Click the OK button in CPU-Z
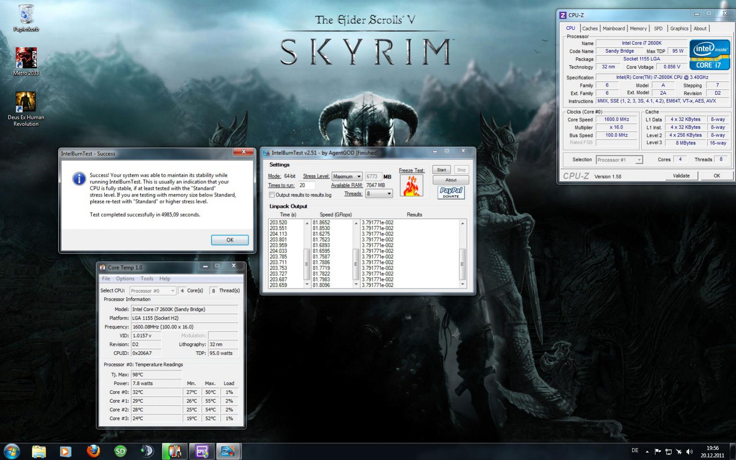Image resolution: width=736 pixels, height=460 pixels. click(717, 176)
